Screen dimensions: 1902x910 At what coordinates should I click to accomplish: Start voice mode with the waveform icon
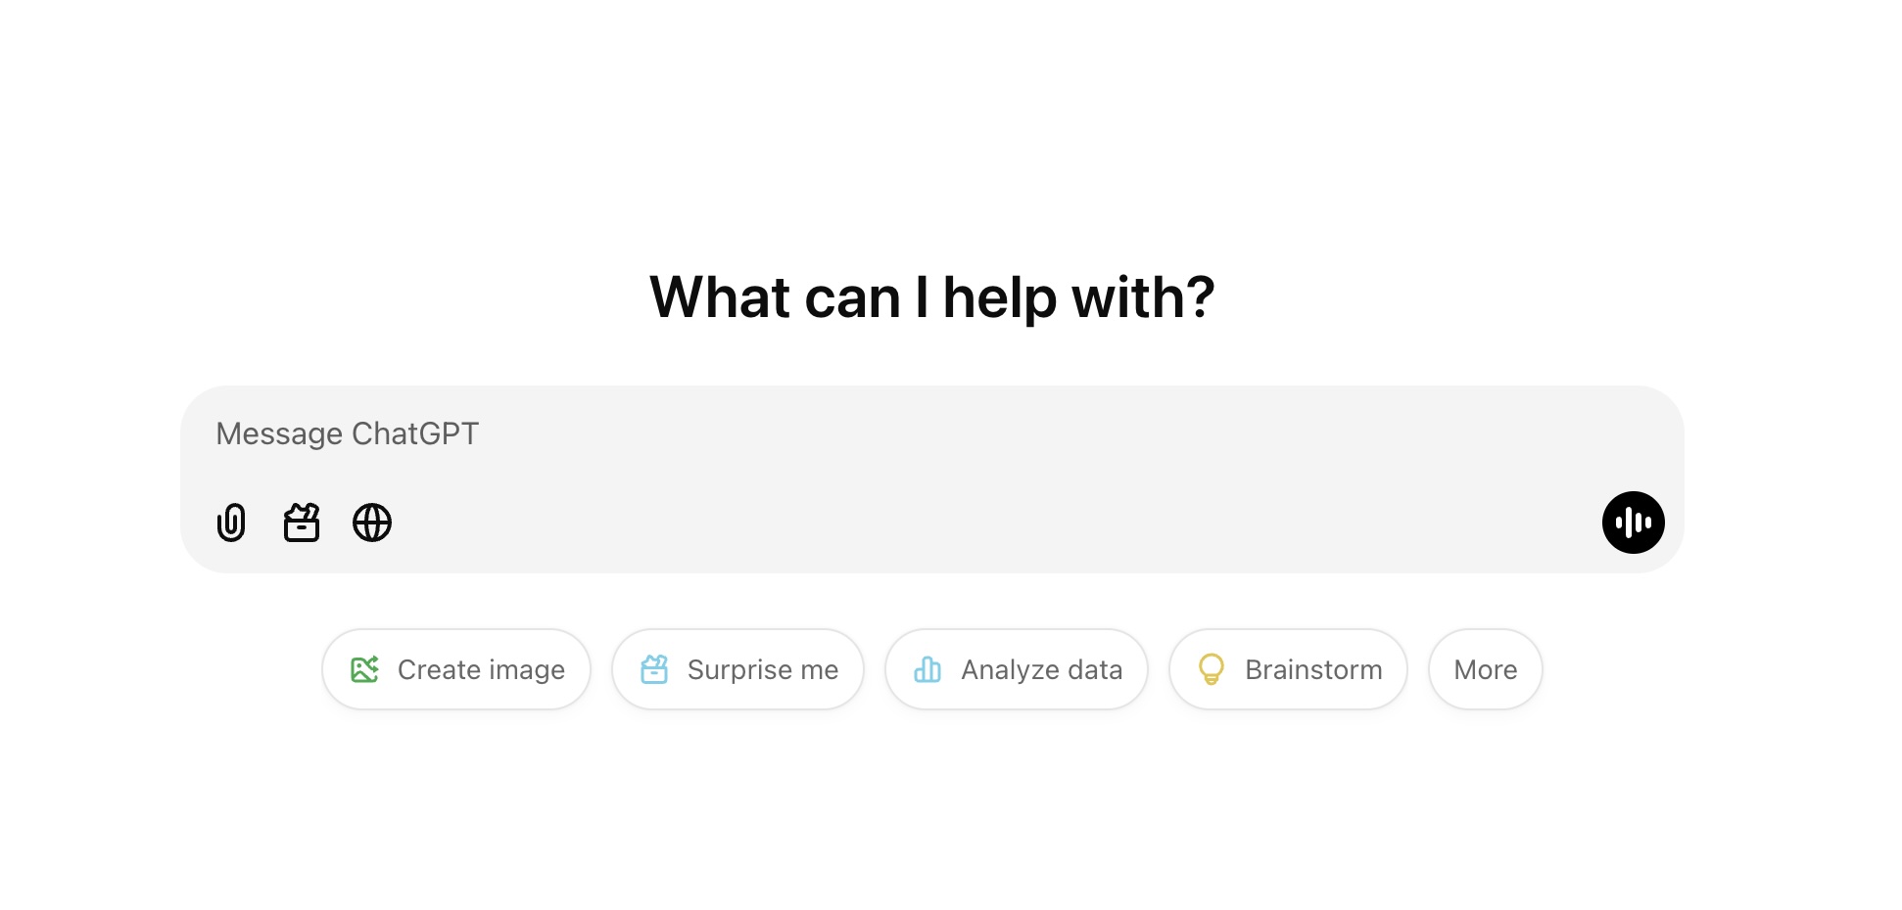(1633, 523)
